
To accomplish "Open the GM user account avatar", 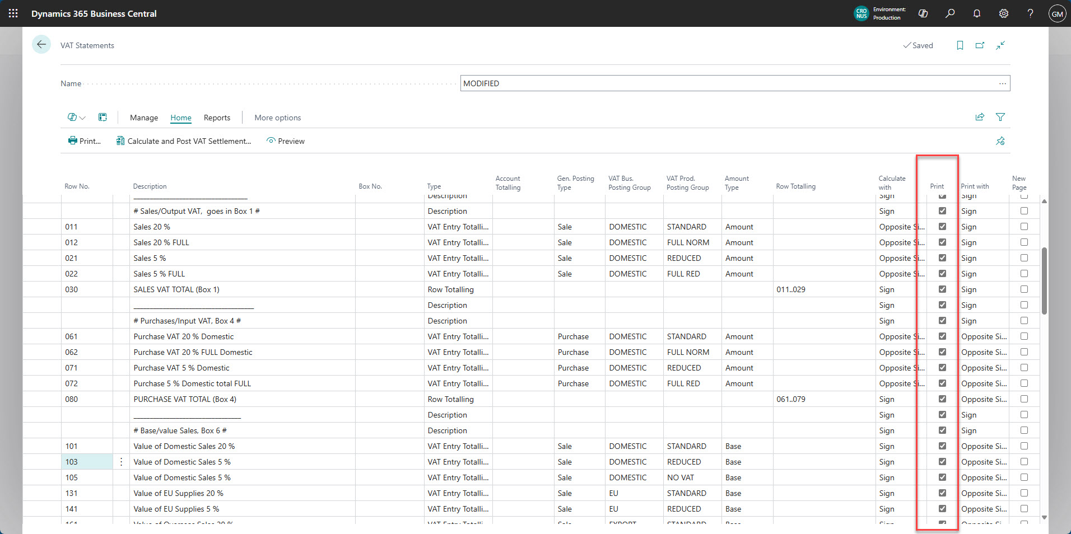I will coord(1057,14).
